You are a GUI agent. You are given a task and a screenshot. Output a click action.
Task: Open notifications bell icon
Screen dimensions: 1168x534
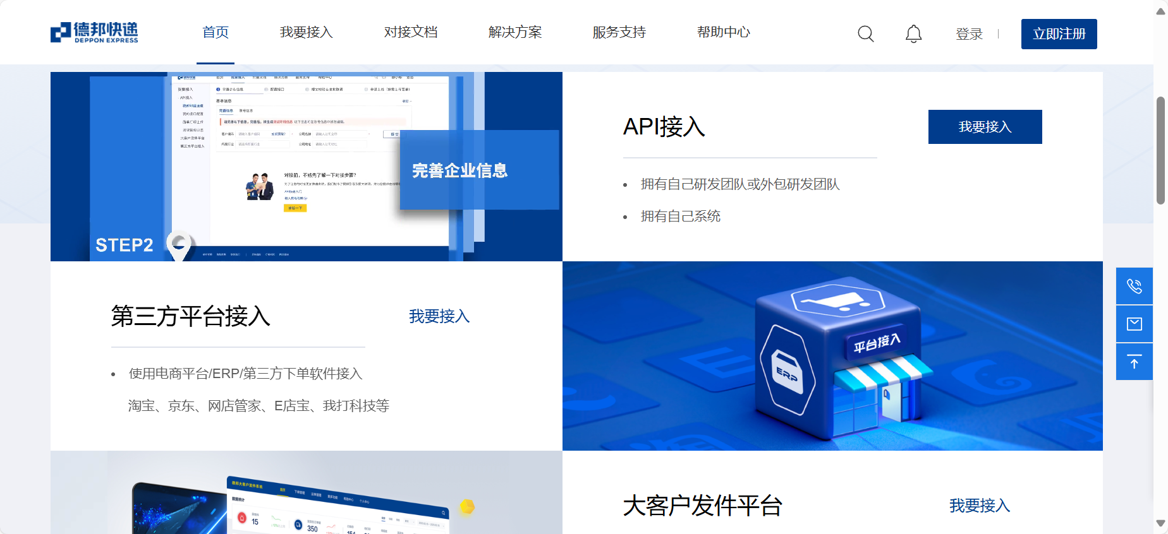[x=914, y=33]
